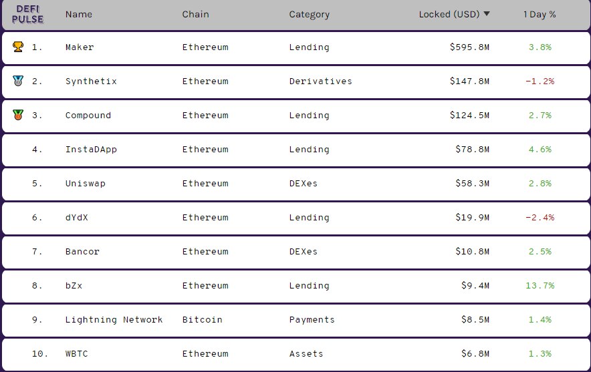Click the silver medal icon beside Synthetix
Viewport: 591px width, 372px height.
click(18, 81)
